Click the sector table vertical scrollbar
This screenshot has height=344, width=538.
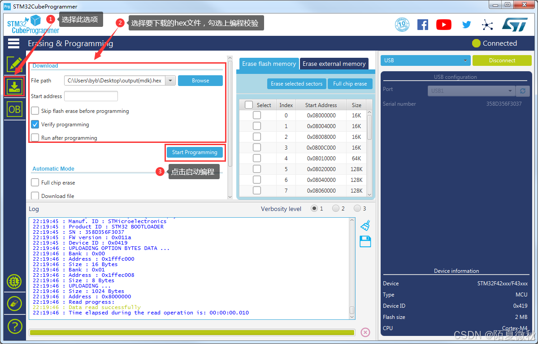pos(369,153)
